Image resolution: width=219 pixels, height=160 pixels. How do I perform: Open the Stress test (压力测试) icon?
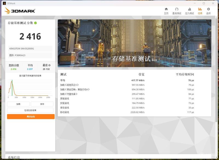tap(189, 9)
